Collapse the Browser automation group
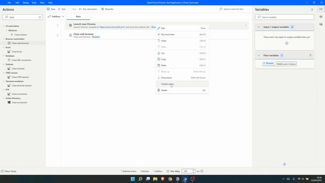This screenshot has width=325, height=183. (x=4, y=39)
